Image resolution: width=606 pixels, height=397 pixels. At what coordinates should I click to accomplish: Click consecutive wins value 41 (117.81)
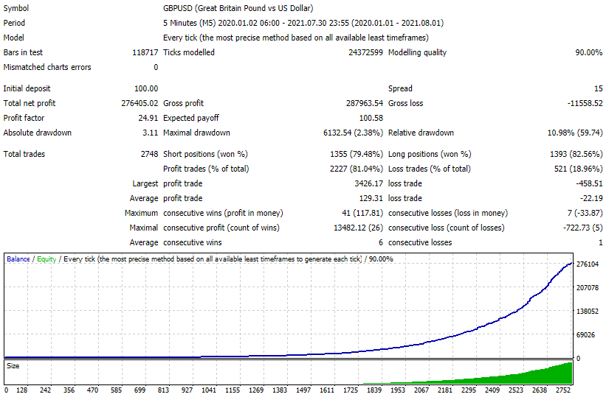(362, 213)
